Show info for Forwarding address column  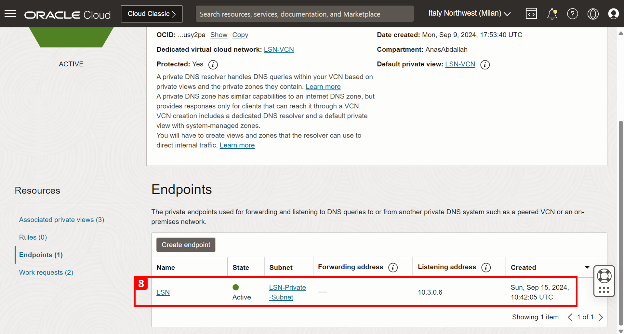(x=393, y=267)
